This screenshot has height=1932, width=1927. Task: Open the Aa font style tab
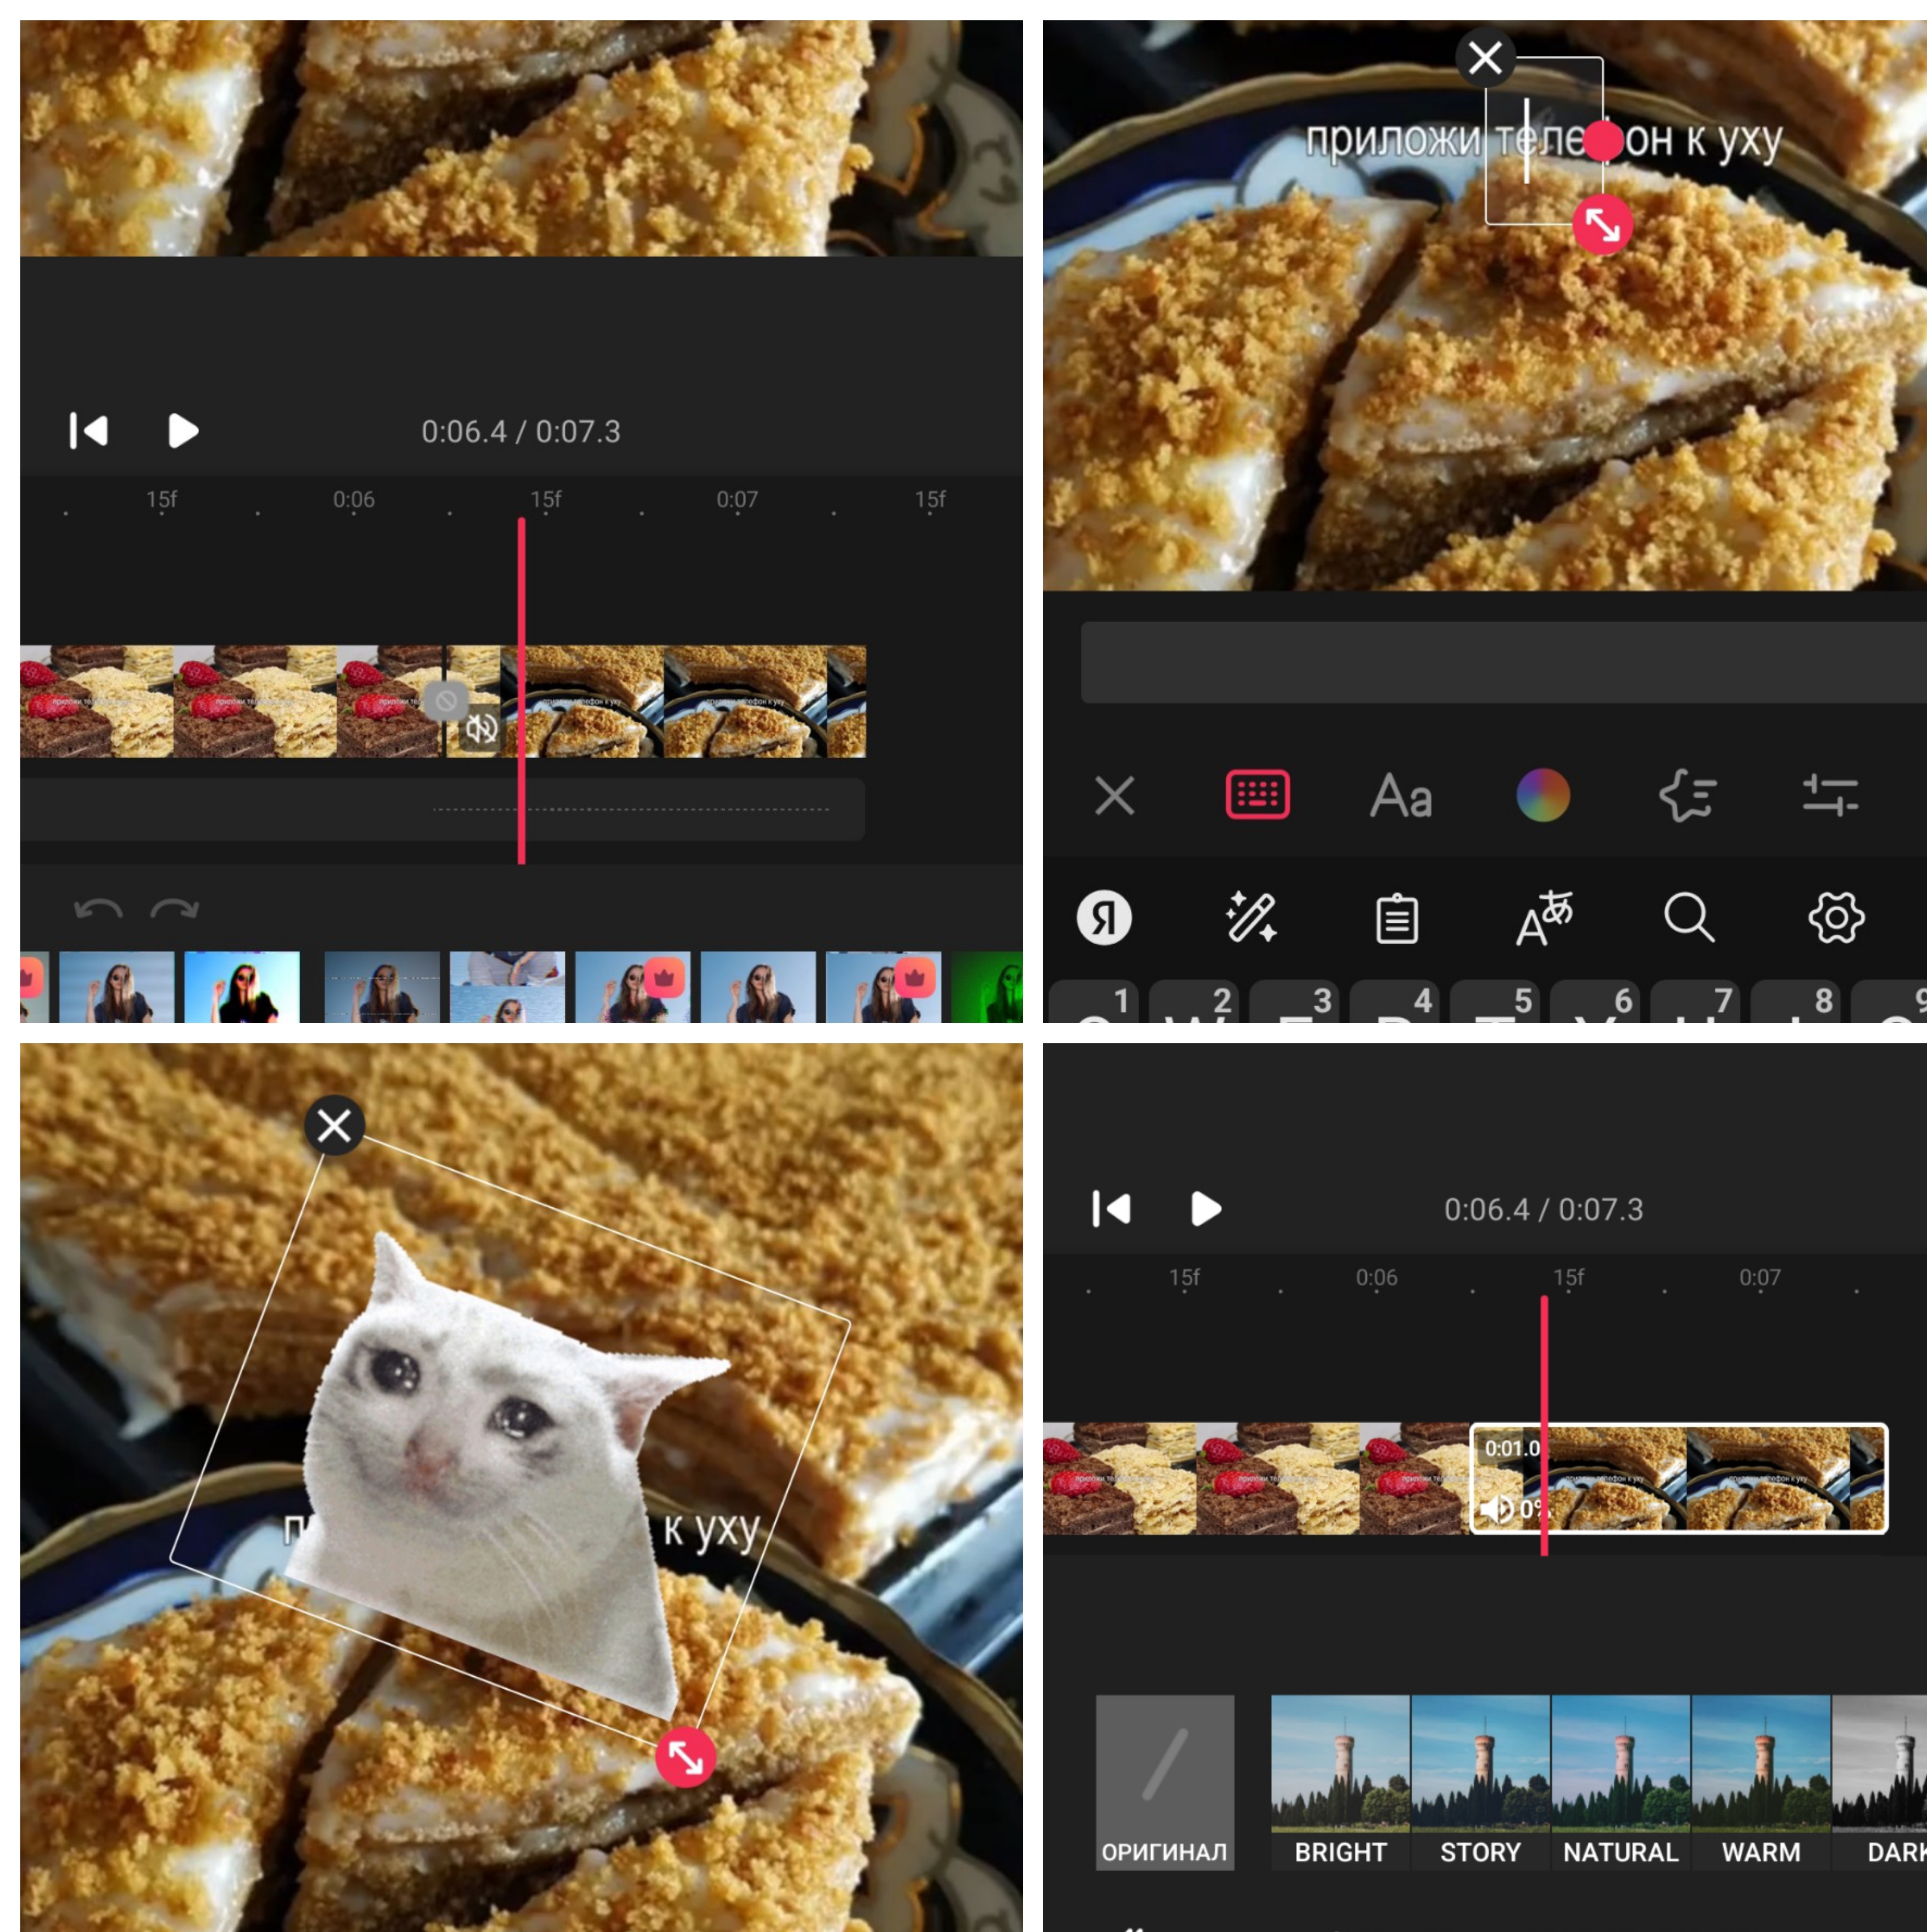[x=1400, y=796]
